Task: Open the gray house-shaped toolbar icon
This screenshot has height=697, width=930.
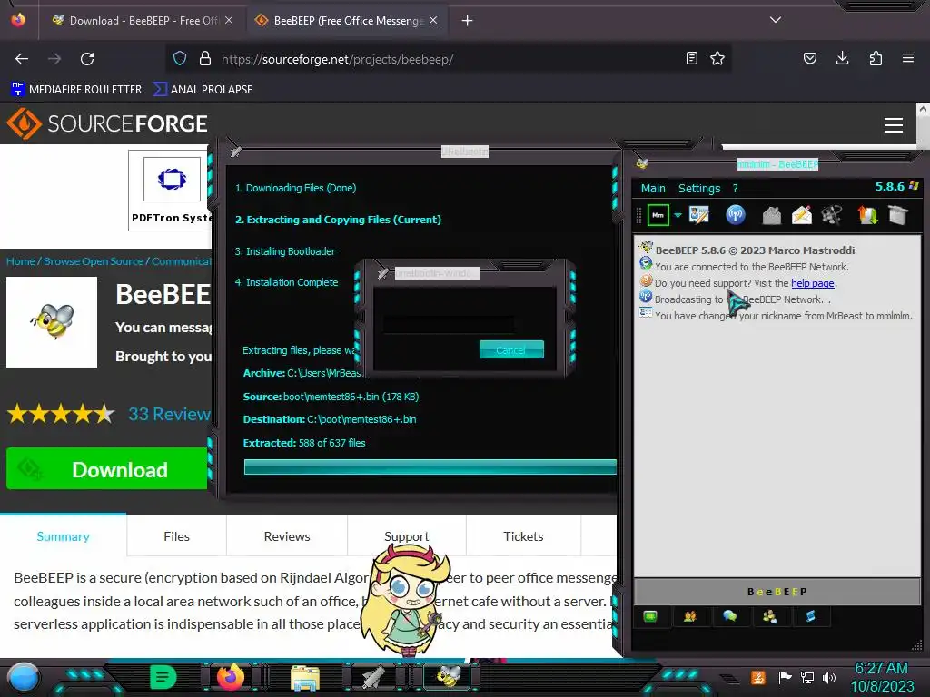Action: (771, 214)
